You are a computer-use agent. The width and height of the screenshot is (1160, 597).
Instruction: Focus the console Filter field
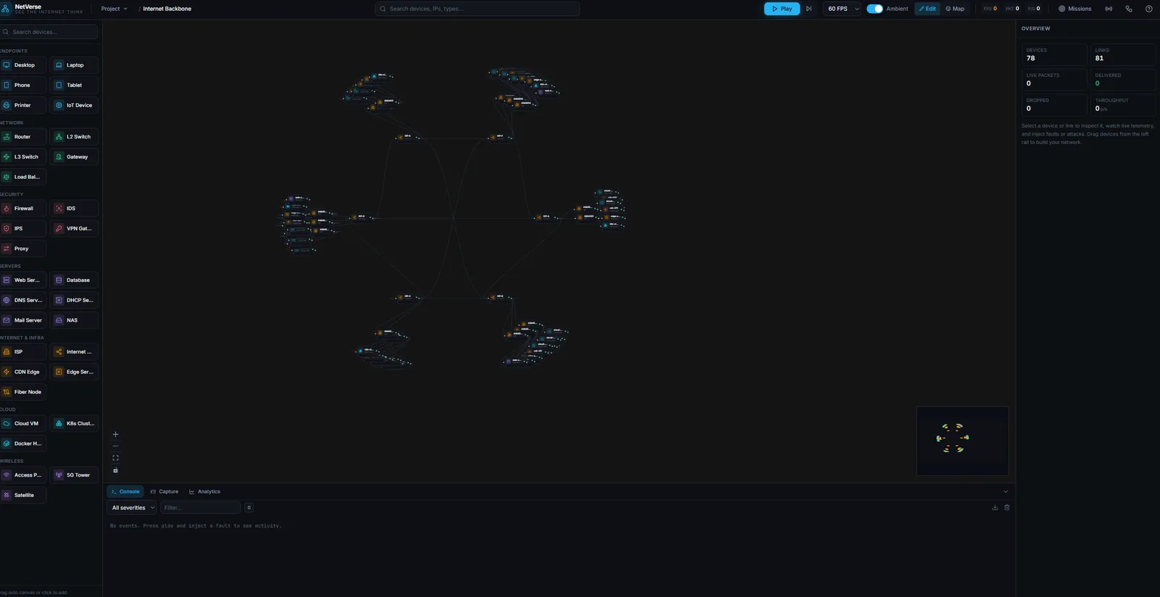[200, 508]
